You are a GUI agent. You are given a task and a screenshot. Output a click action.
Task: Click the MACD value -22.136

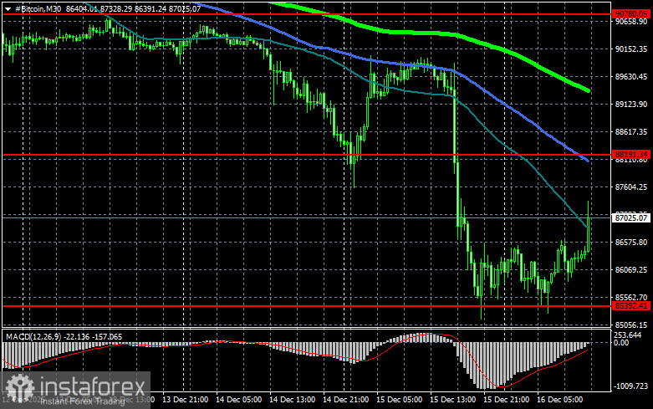click(76, 336)
